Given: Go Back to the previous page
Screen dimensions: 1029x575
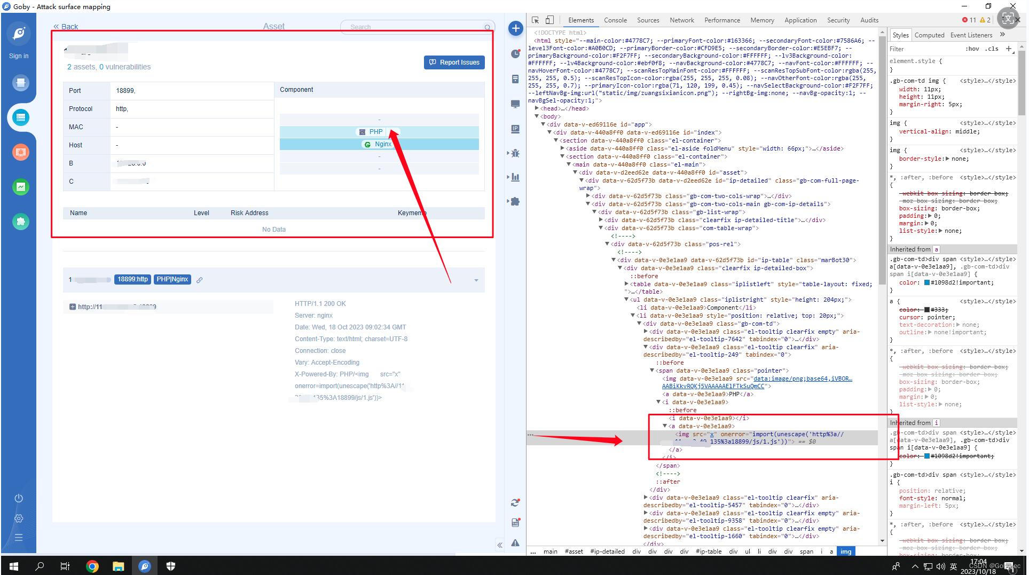Looking at the screenshot, I should [x=66, y=27].
